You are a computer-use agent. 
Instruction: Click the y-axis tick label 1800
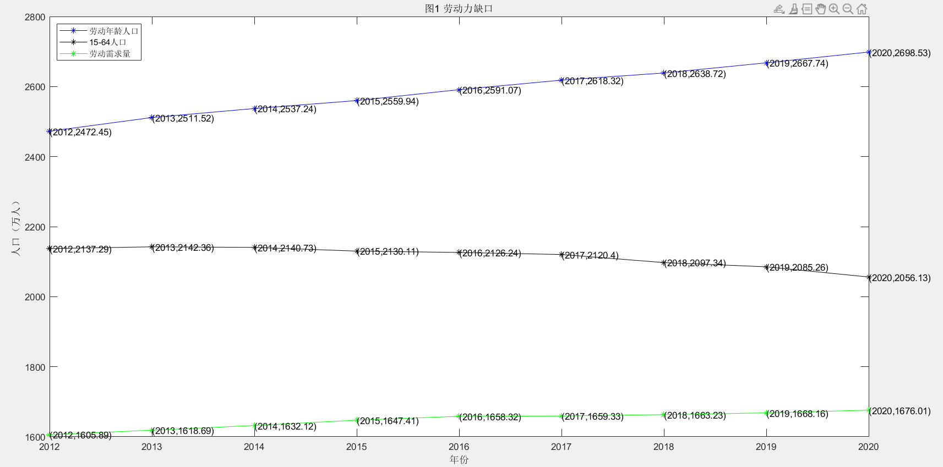click(35, 367)
